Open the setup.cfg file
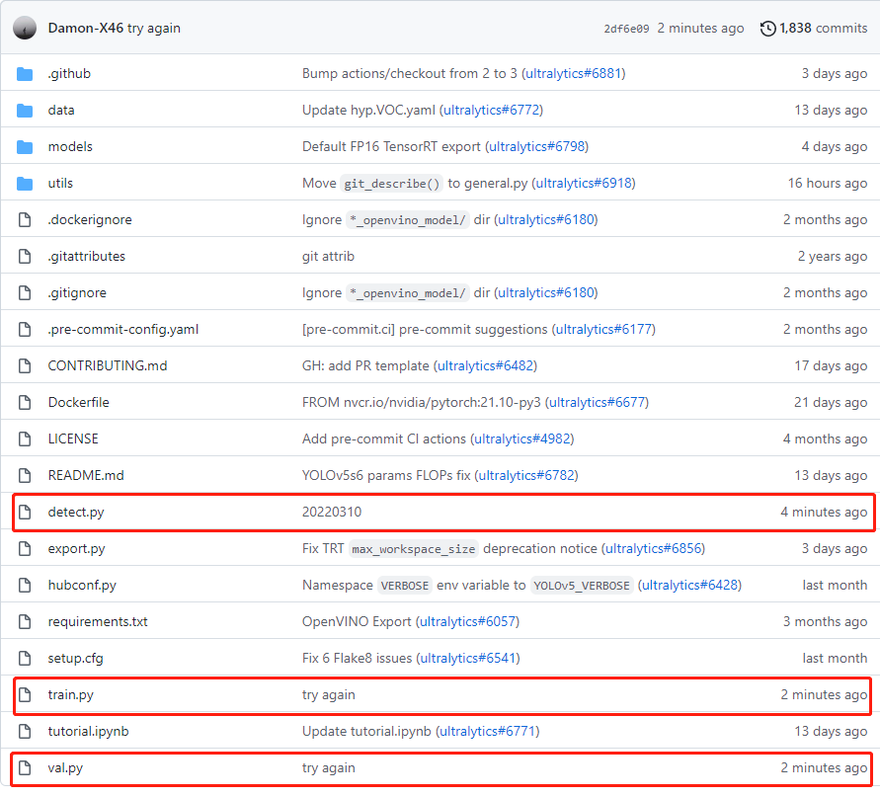Viewport: 880px width, 797px height. 75,658
